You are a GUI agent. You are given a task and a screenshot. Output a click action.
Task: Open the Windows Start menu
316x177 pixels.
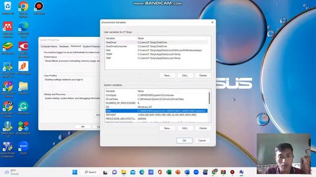[x=75, y=172]
